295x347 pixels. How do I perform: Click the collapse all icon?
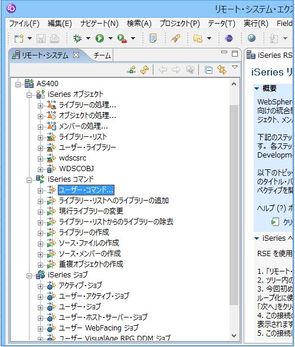208,70
